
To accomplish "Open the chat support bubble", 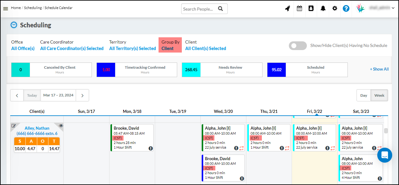I will click(384, 155).
